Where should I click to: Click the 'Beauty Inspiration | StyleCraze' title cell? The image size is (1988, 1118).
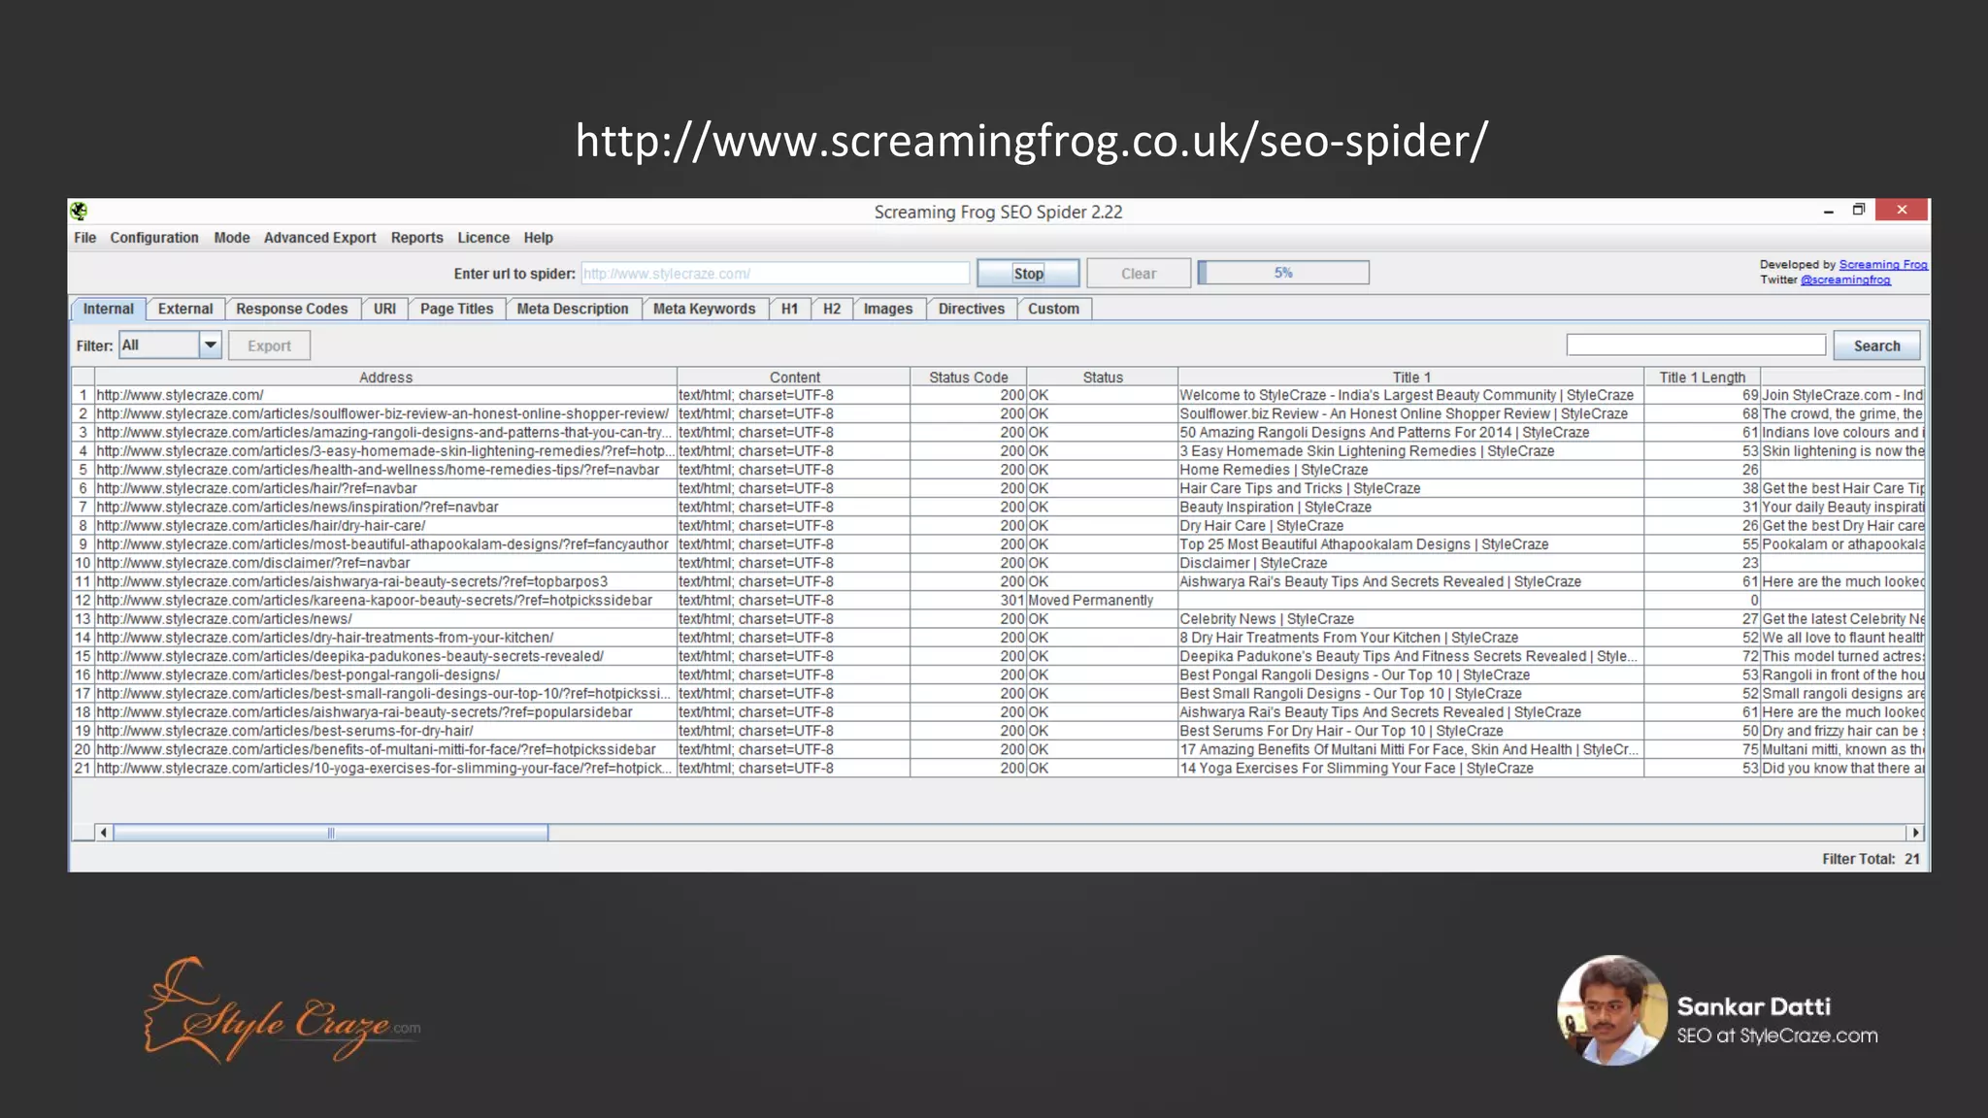coord(1410,507)
